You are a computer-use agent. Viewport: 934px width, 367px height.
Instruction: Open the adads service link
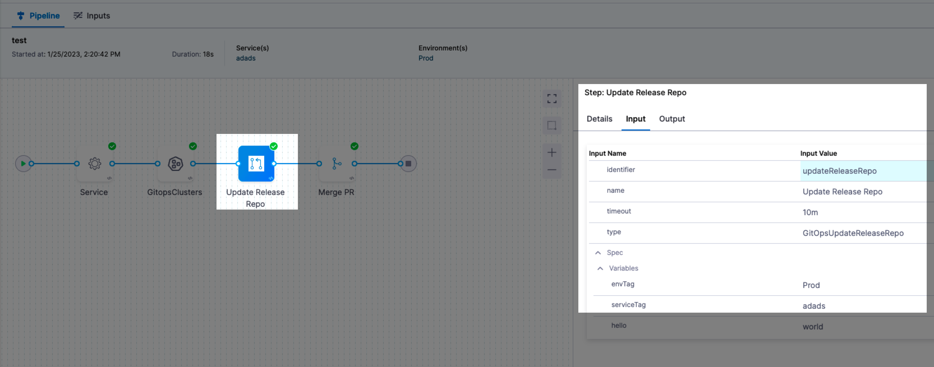245,58
